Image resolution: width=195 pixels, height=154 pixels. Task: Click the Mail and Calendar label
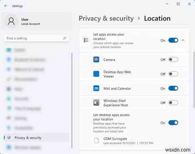(x=117, y=89)
